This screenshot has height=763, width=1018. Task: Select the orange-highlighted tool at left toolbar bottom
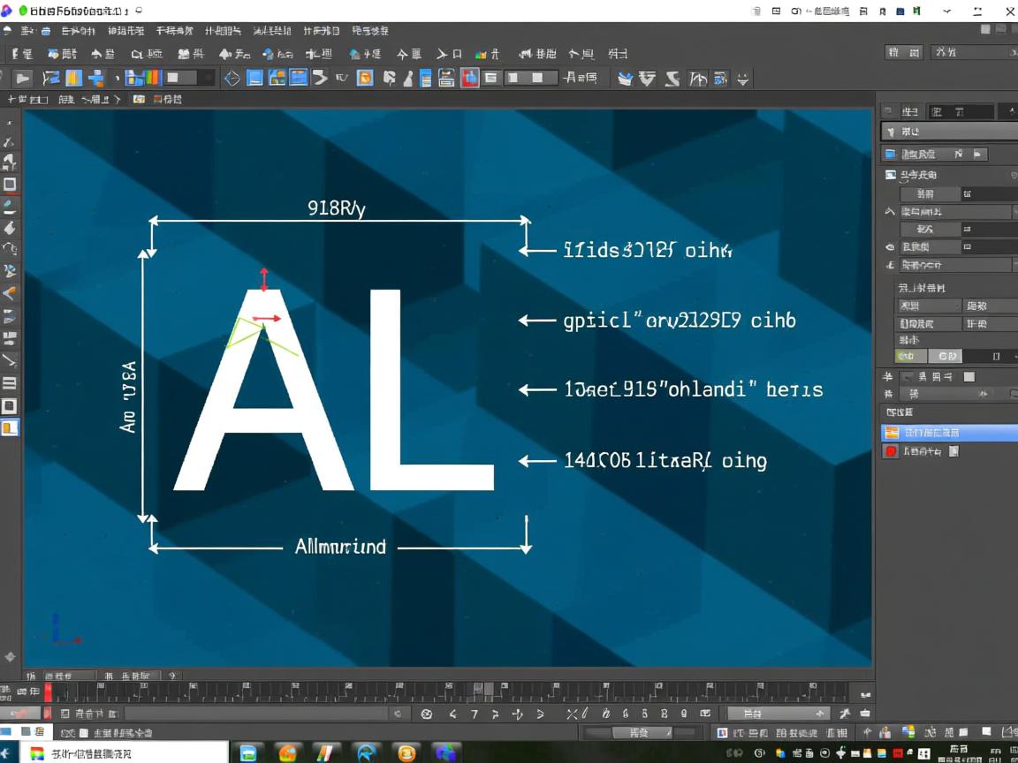10,428
